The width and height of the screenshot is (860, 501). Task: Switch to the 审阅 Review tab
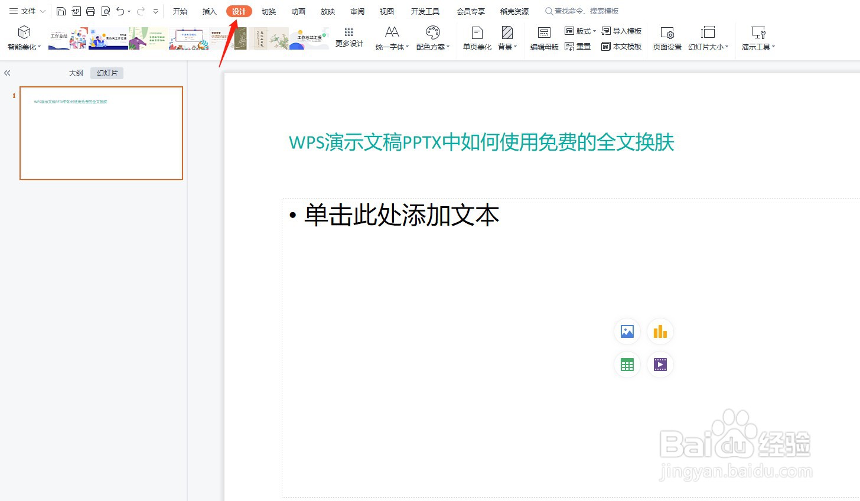coord(357,11)
